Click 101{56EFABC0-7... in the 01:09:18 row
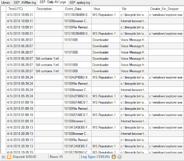The image size is (184, 161). tap(77, 115)
